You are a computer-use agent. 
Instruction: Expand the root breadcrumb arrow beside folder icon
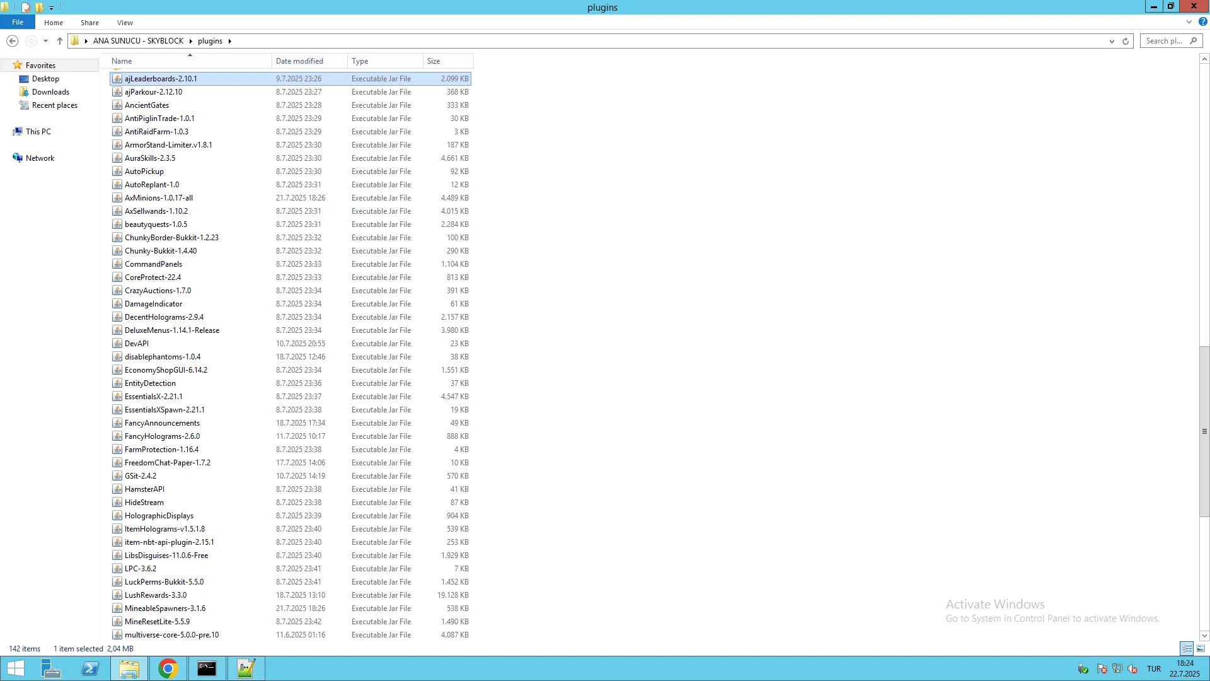pyautogui.click(x=86, y=41)
